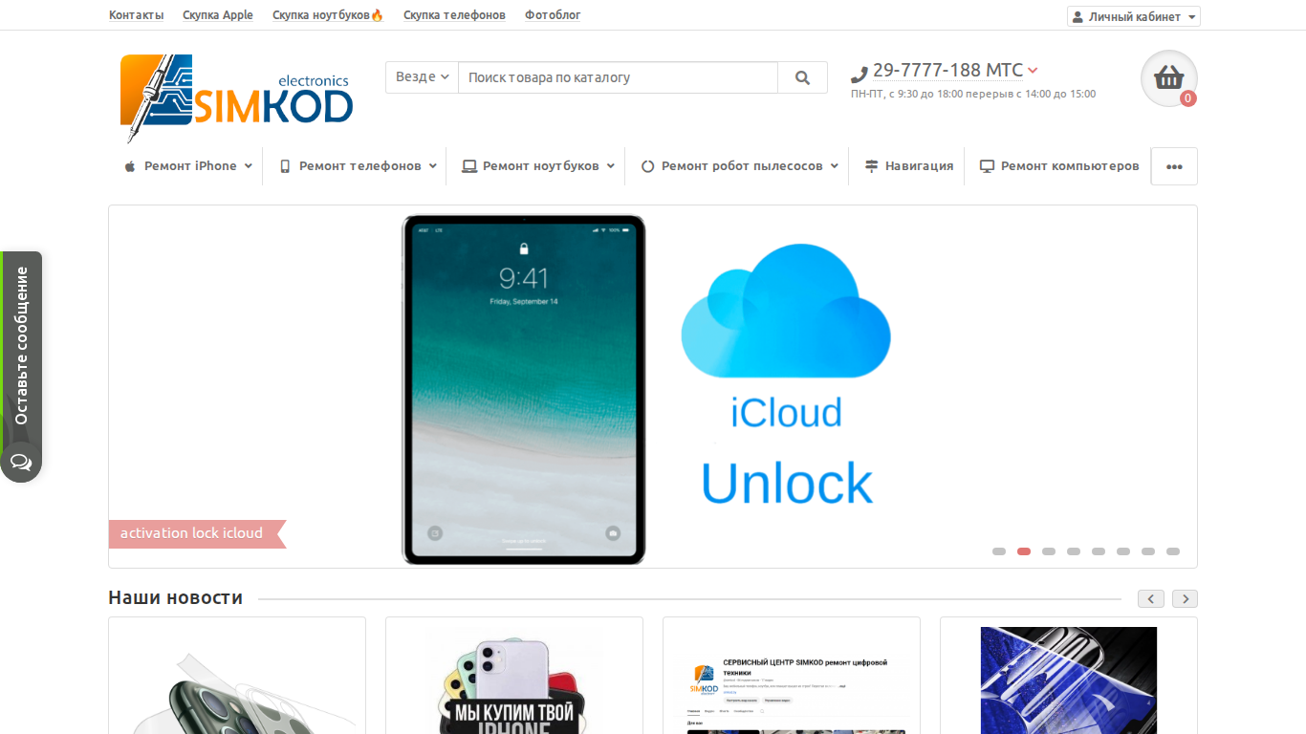Open the Скупка ноутбуков link
The width and height of the screenshot is (1306, 734).
[x=328, y=15]
